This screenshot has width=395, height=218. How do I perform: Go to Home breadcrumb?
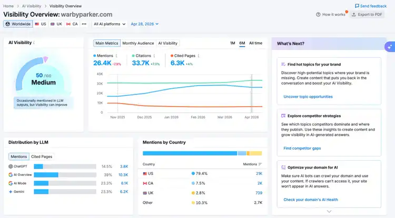(x=8, y=6)
